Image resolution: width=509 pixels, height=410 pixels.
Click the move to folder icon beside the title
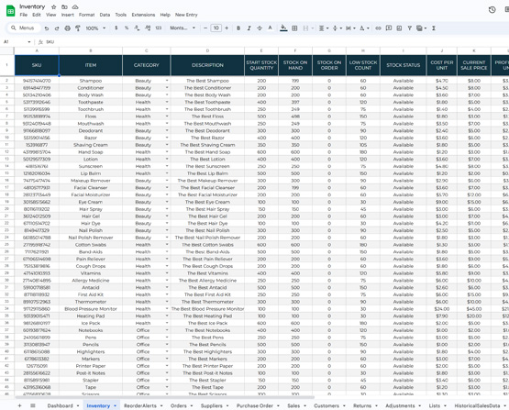(x=64, y=6)
